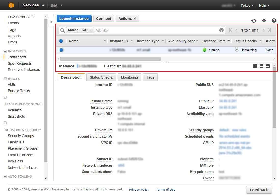The height and width of the screenshot is (196, 280).
Task: Open the Edit dropdown in top bar
Action: (56, 5)
